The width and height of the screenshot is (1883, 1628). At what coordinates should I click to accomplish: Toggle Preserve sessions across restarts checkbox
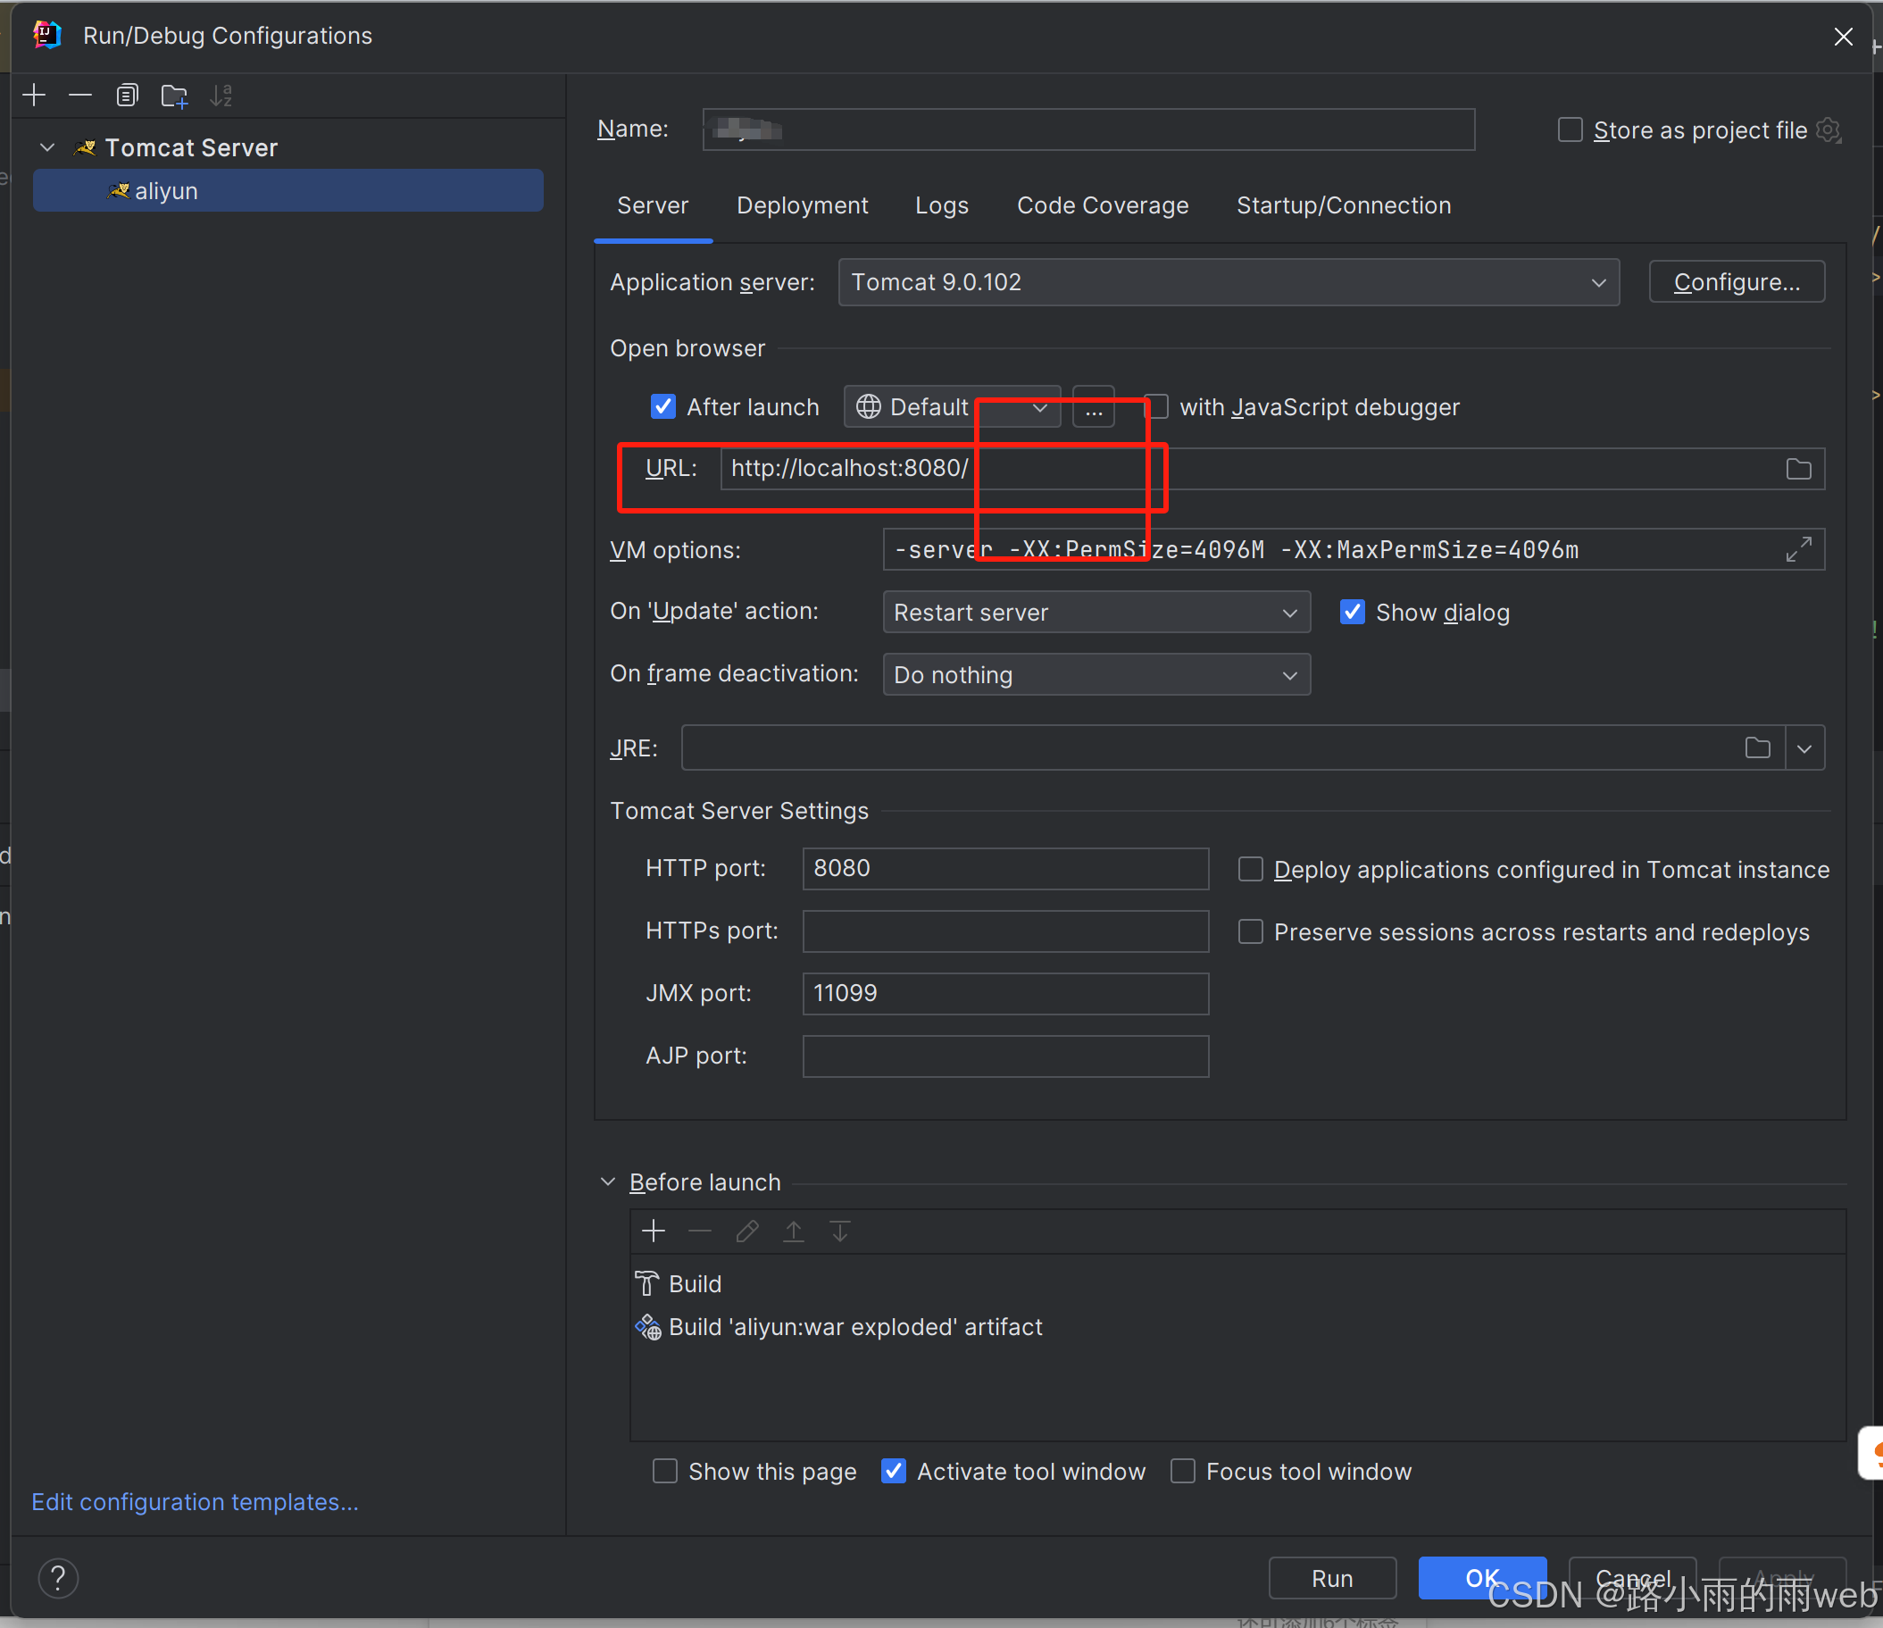pos(1251,931)
